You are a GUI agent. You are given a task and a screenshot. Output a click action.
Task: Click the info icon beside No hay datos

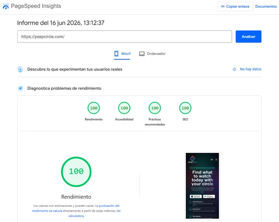(x=234, y=69)
